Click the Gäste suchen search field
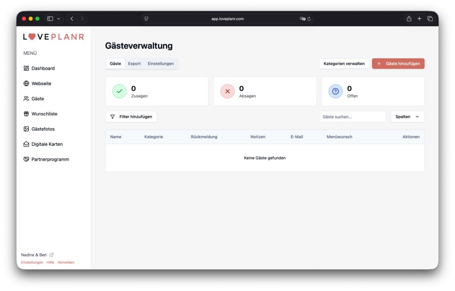 click(x=352, y=117)
